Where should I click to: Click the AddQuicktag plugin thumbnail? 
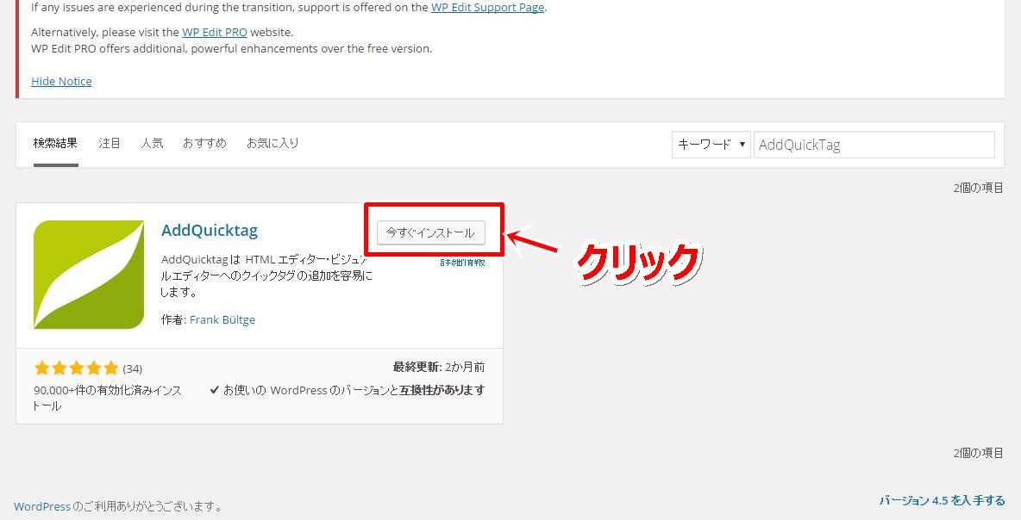tap(89, 275)
